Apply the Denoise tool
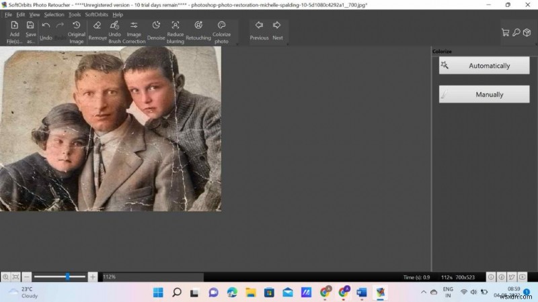Image resolution: width=538 pixels, height=302 pixels. click(x=156, y=32)
